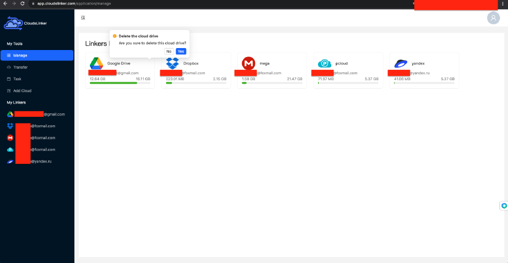Click the My Linkers section heading
The height and width of the screenshot is (263, 508).
pos(16,103)
